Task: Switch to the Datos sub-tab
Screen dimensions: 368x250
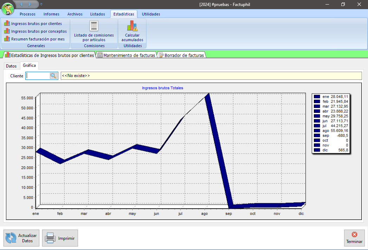Action: click(x=11, y=66)
